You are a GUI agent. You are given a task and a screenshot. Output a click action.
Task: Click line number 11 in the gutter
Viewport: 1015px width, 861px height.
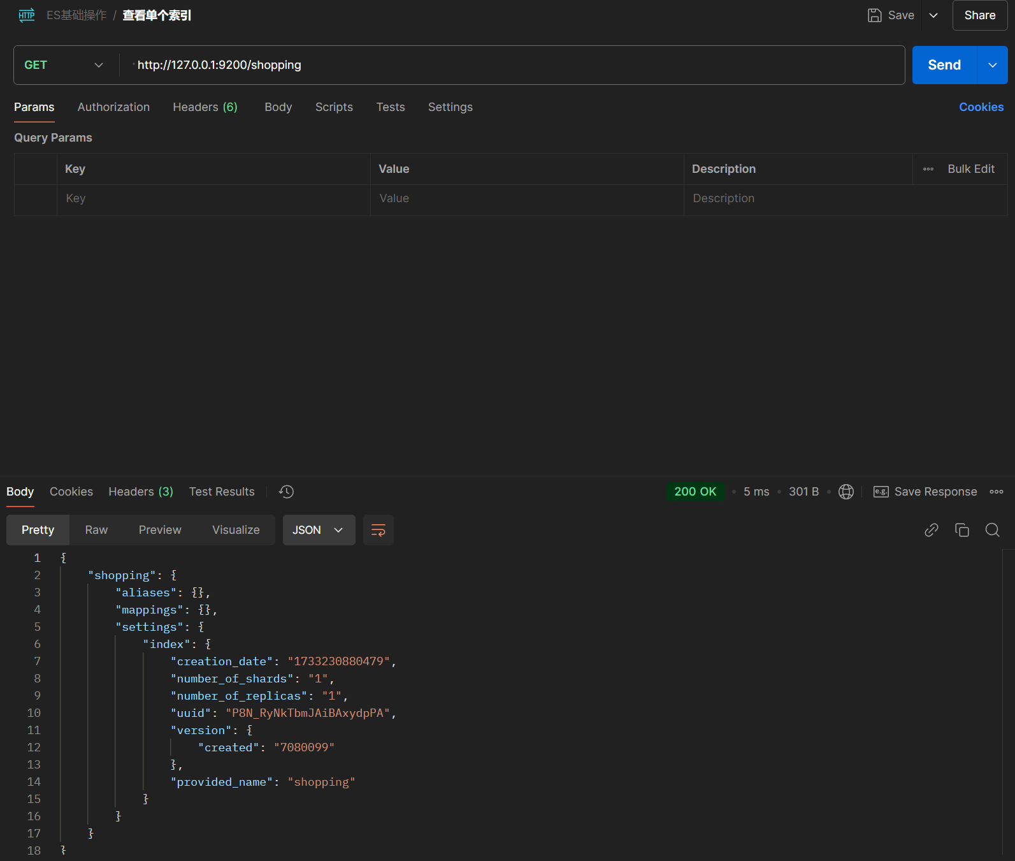coord(34,730)
